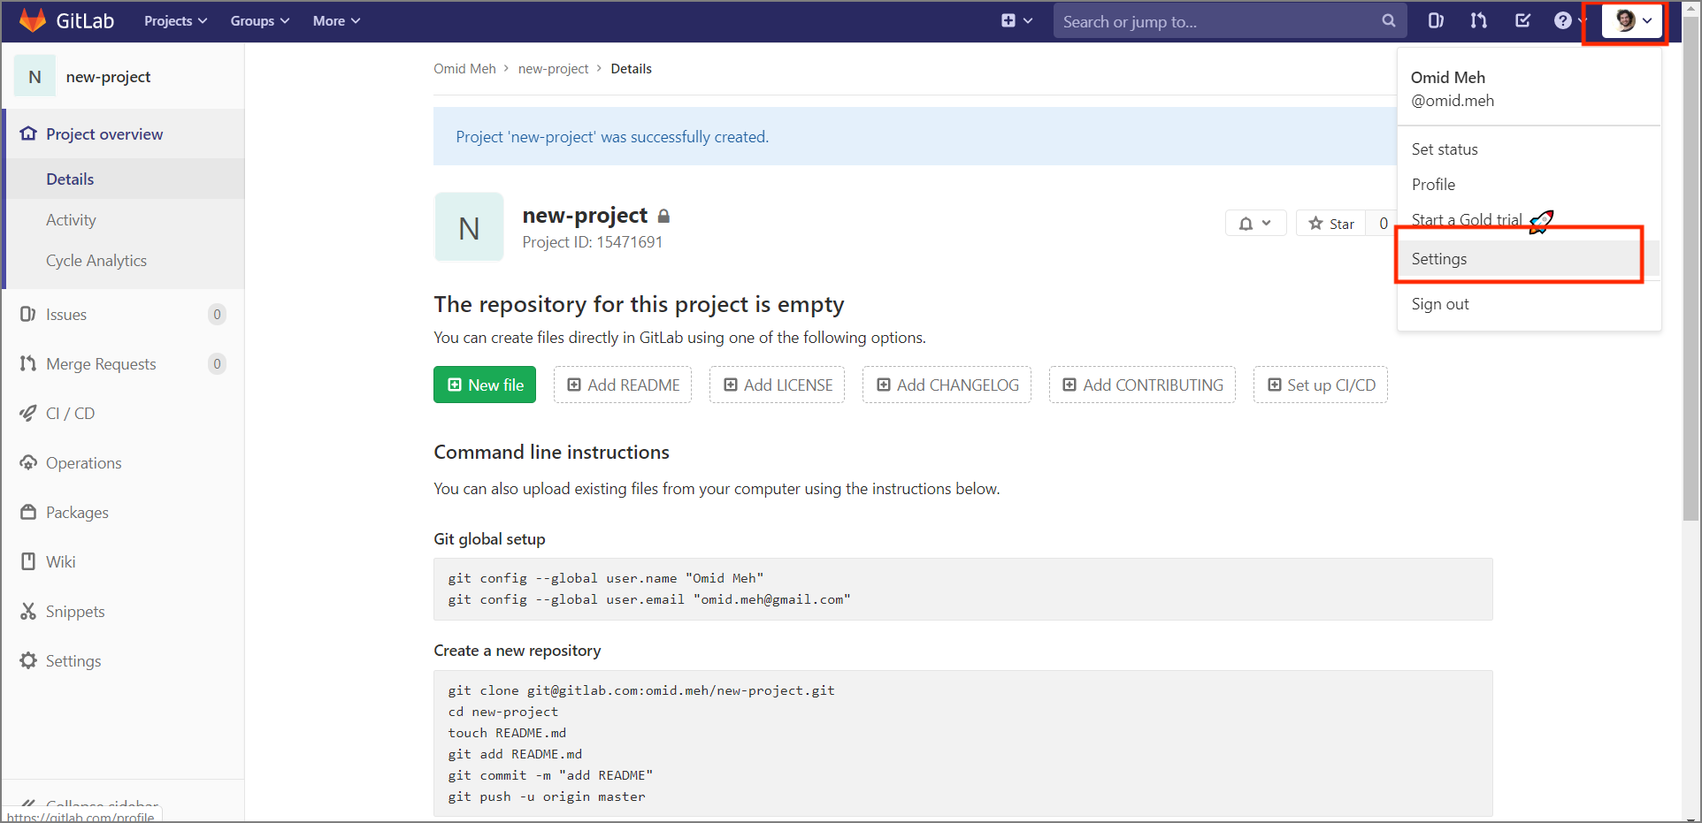This screenshot has height=823, width=1702.
Task: Open Snippets in the sidebar
Action: [x=75, y=611]
